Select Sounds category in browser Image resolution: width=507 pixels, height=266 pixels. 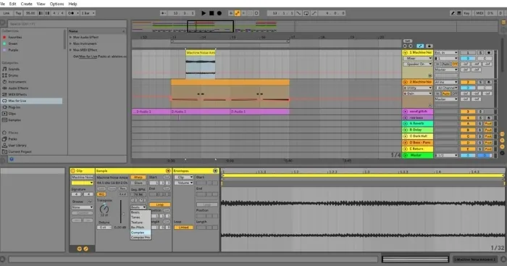(14, 69)
